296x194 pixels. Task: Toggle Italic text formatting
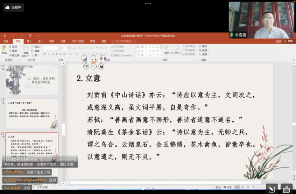click(x=49, y=54)
